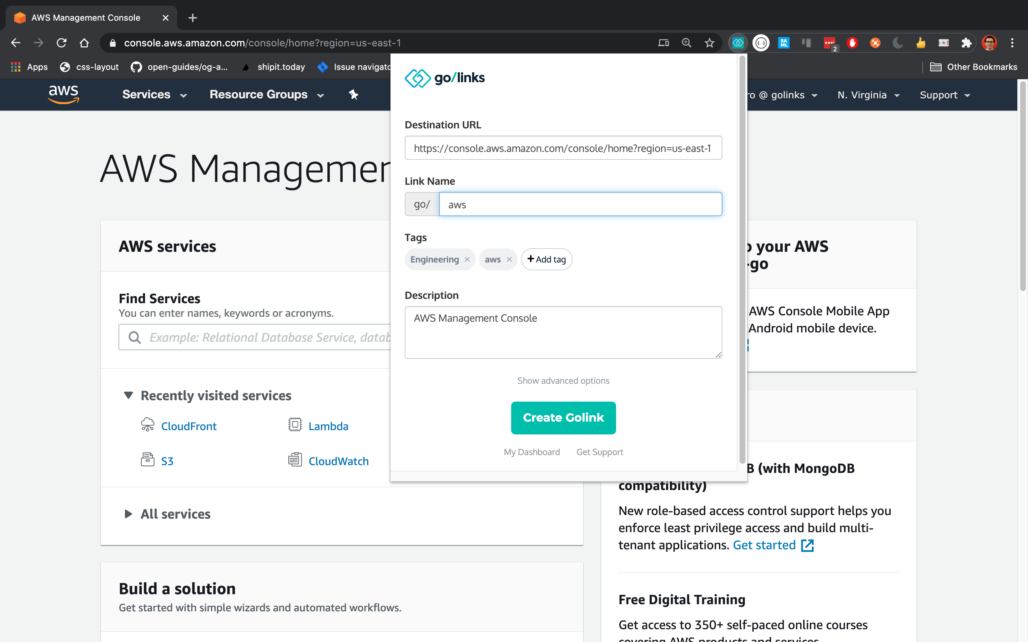The width and height of the screenshot is (1028, 642).
Task: Open the Services dropdown menu
Action: click(154, 95)
